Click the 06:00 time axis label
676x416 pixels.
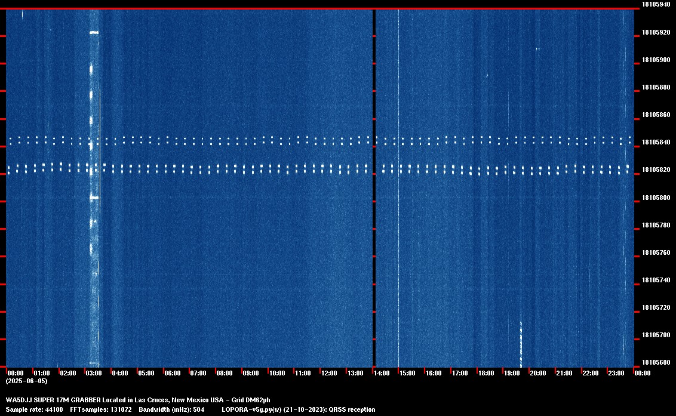(x=173, y=373)
